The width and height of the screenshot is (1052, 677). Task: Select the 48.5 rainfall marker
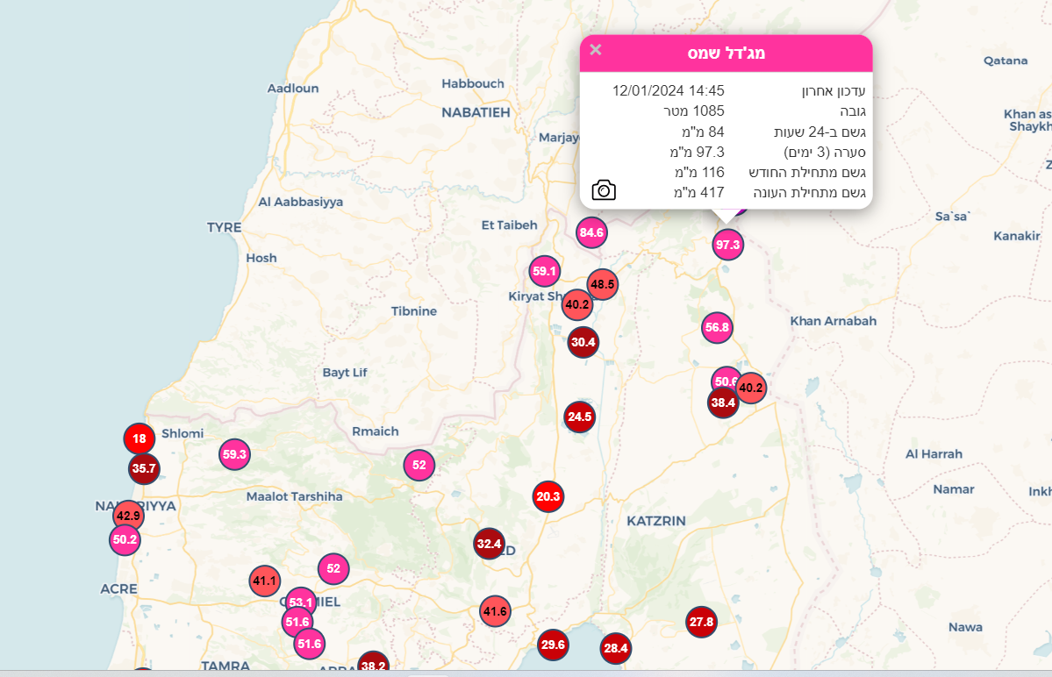603,284
